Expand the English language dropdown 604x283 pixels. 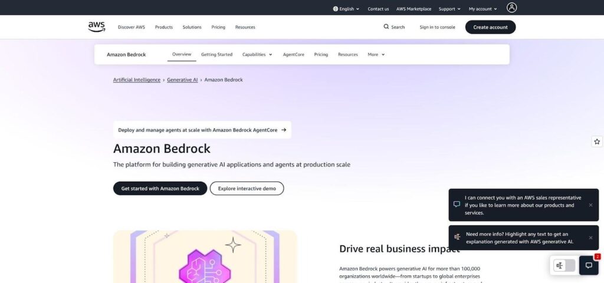[x=346, y=9]
